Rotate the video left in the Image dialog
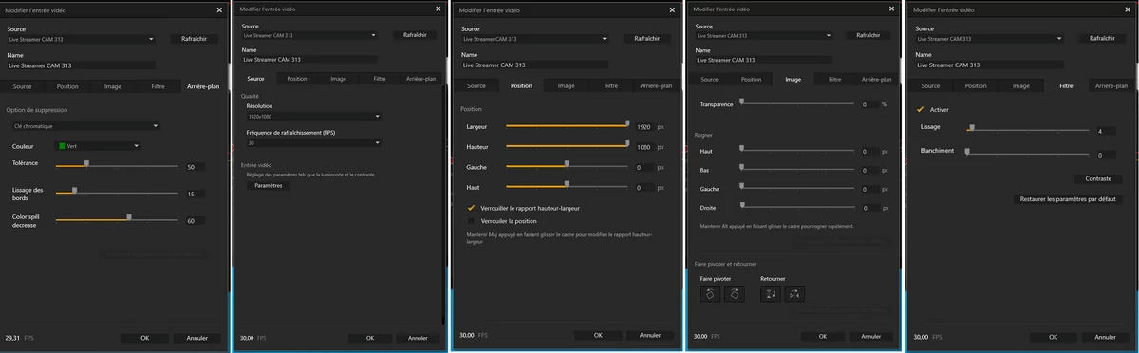 coord(710,295)
